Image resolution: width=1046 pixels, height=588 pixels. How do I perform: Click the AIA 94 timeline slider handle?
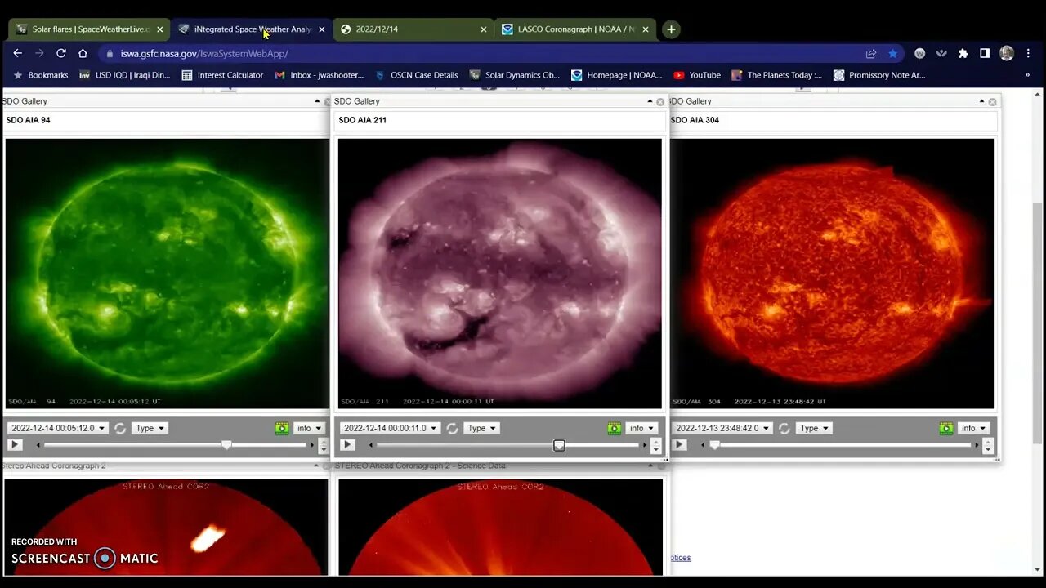pos(226,445)
